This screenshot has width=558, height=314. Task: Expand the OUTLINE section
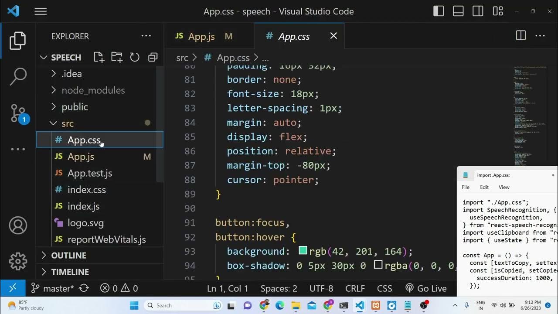[68, 255]
